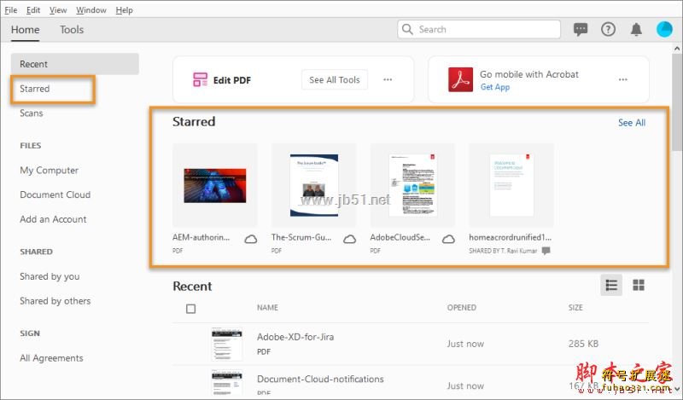The image size is (683, 400).
Task: Open the chat notifications icon
Action: tap(581, 29)
